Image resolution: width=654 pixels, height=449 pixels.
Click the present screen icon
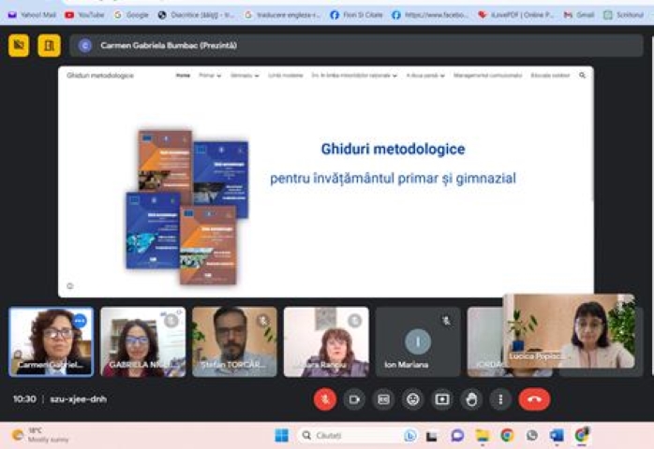coord(442,399)
